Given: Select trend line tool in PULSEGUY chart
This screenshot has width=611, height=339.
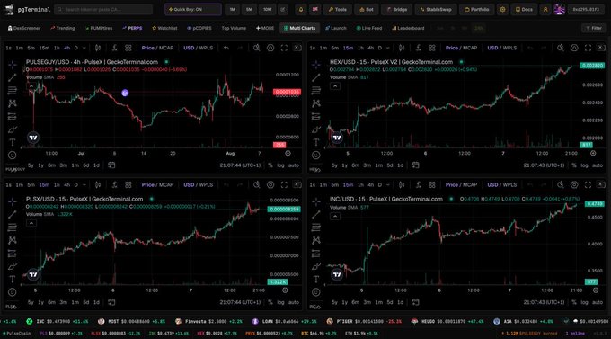Looking at the screenshot, I should tap(13, 77).
